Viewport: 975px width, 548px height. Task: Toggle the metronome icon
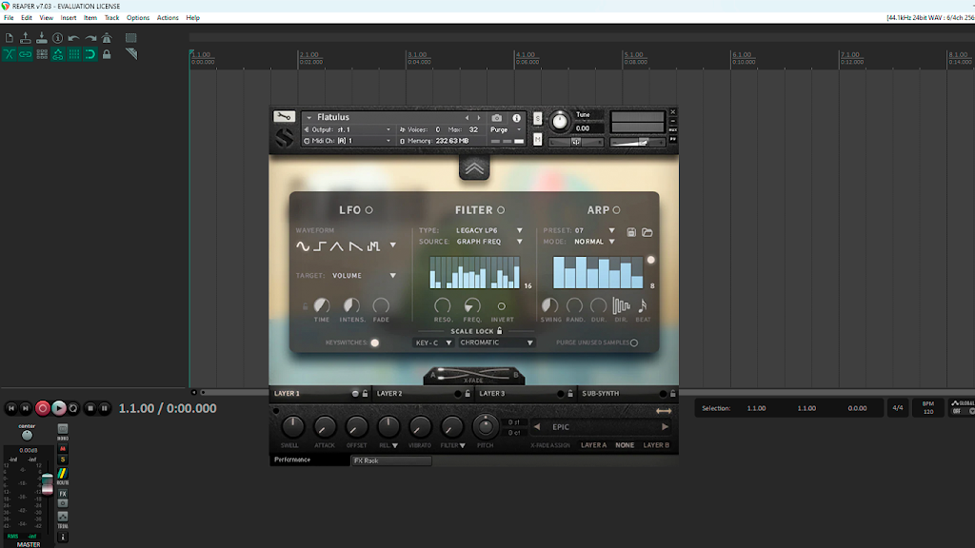pyautogui.click(x=107, y=38)
